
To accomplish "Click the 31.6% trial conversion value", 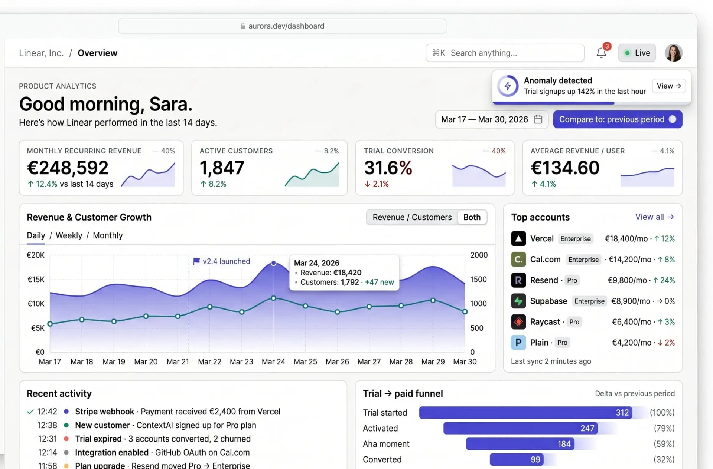I will pos(388,168).
